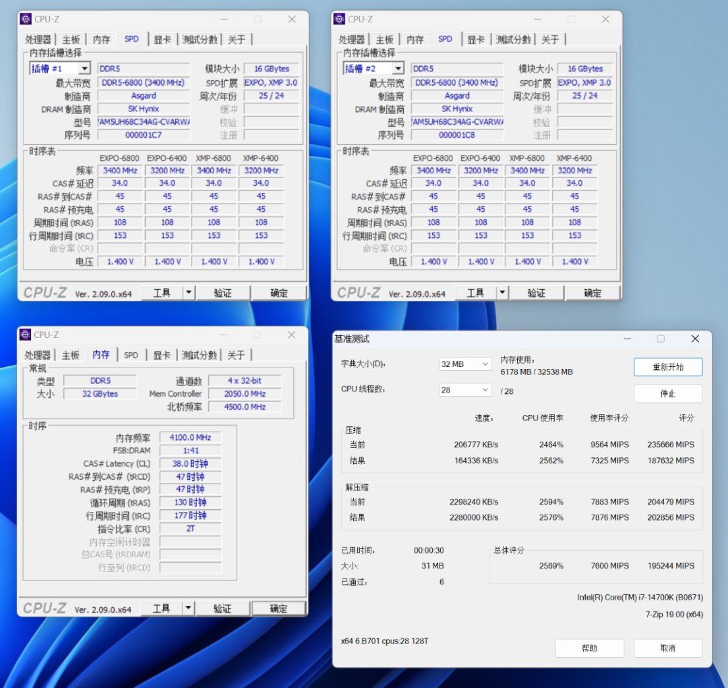Click CAS# Latency value 38.0 时钟
Screen dimensions: 728x688
pyautogui.click(x=190, y=463)
